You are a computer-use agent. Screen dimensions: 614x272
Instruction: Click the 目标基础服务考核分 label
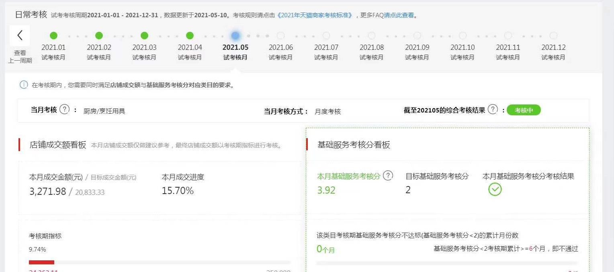click(437, 176)
